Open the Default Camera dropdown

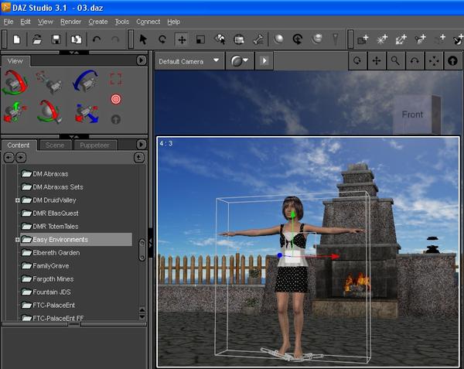coord(189,61)
